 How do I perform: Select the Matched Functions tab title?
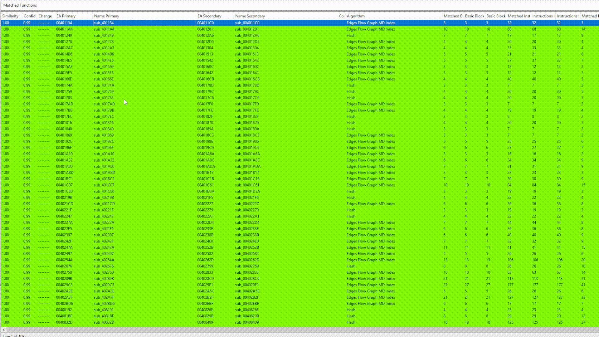tap(20, 5)
